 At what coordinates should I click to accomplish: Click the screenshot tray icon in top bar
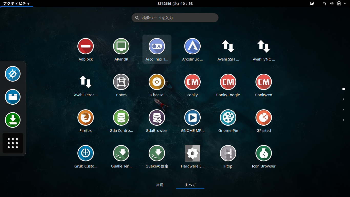(312, 3)
